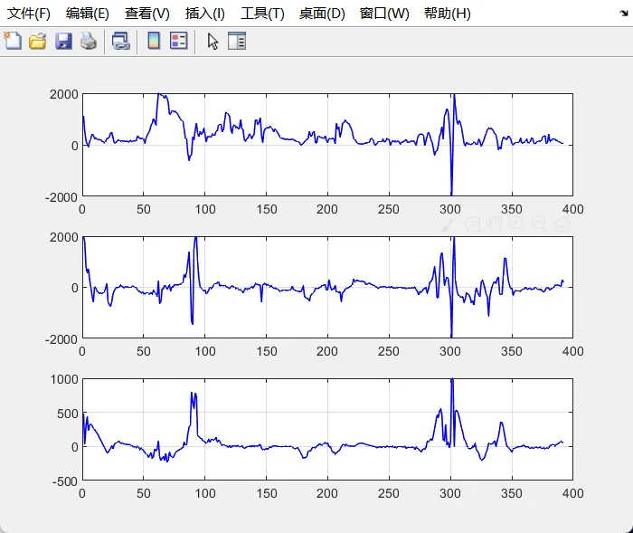The width and height of the screenshot is (633, 533).
Task: Click inside the bottom subplot with 1000 y-limit
Action: click(x=327, y=429)
